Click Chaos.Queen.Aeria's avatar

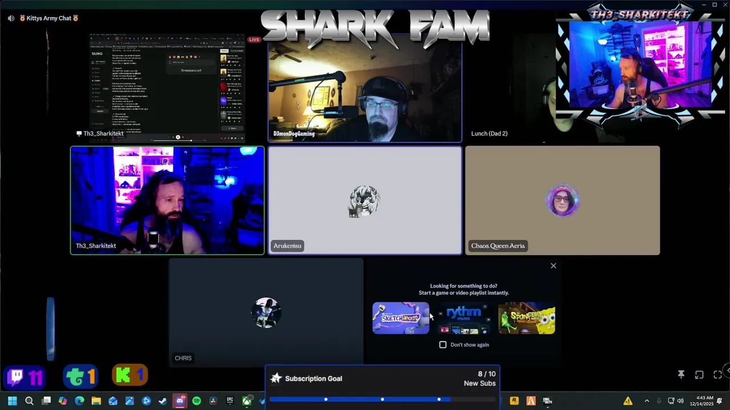pyautogui.click(x=563, y=200)
